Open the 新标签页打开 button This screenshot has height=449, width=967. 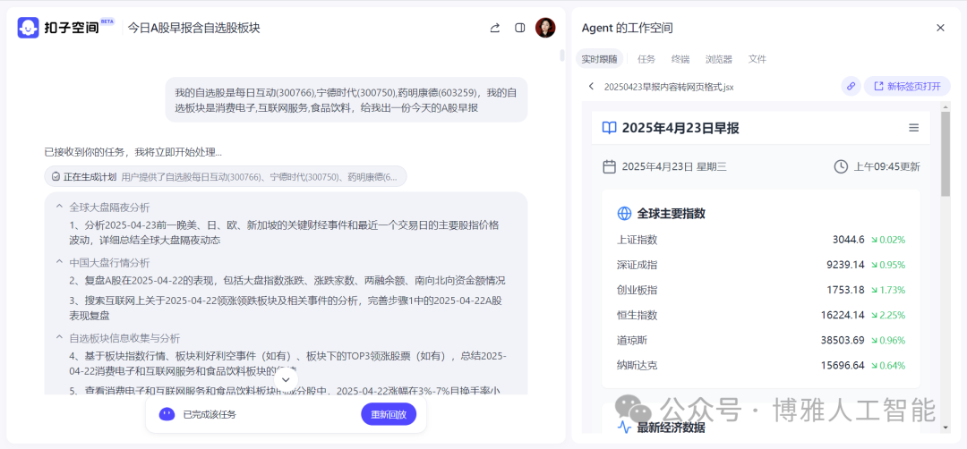907,86
